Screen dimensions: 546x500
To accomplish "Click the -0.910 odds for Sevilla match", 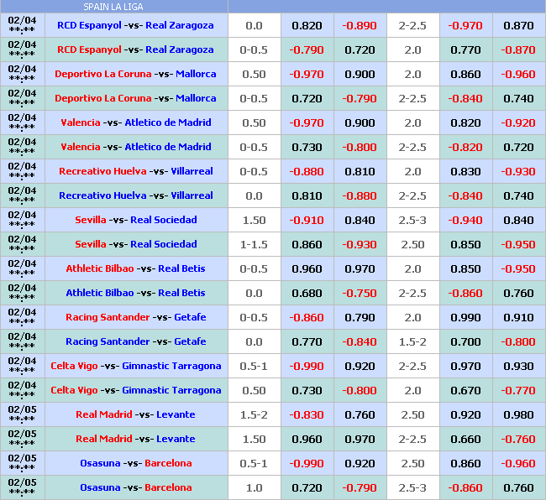I will (307, 220).
